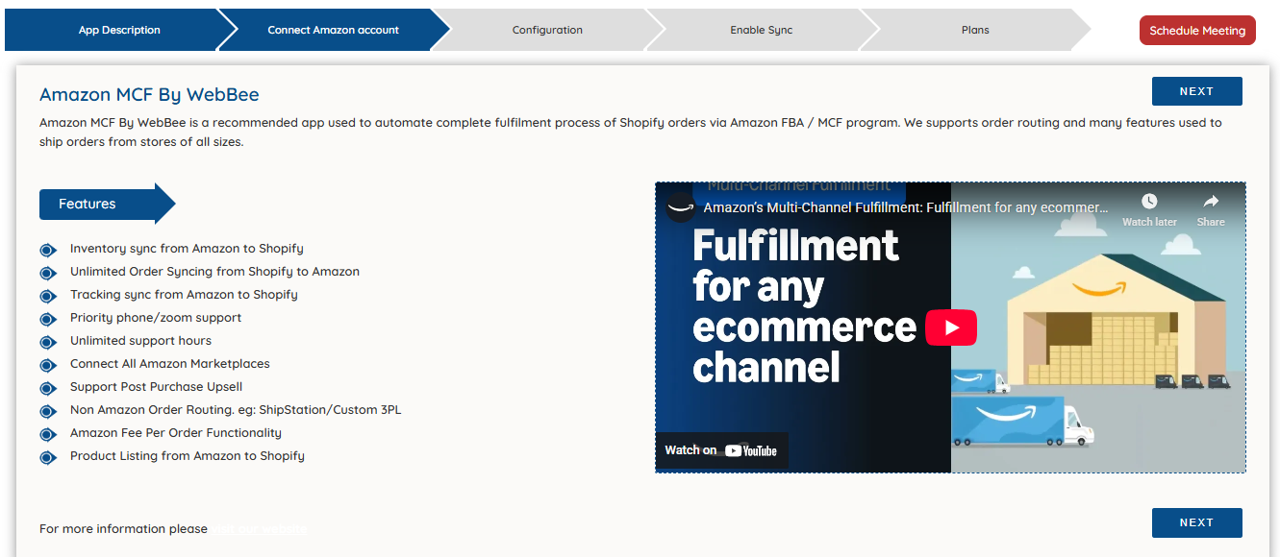Jump to the Plans step
This screenshot has height=557, width=1280.
(x=975, y=30)
